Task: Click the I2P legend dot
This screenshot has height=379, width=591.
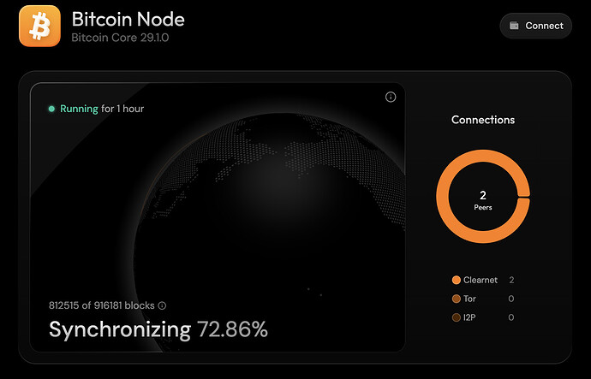Action: coord(456,317)
